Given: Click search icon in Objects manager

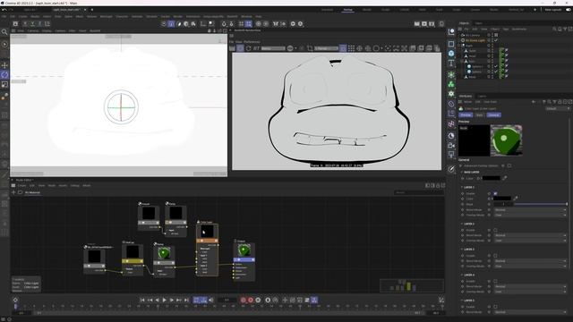Looking at the screenshot, I should (x=554, y=29).
